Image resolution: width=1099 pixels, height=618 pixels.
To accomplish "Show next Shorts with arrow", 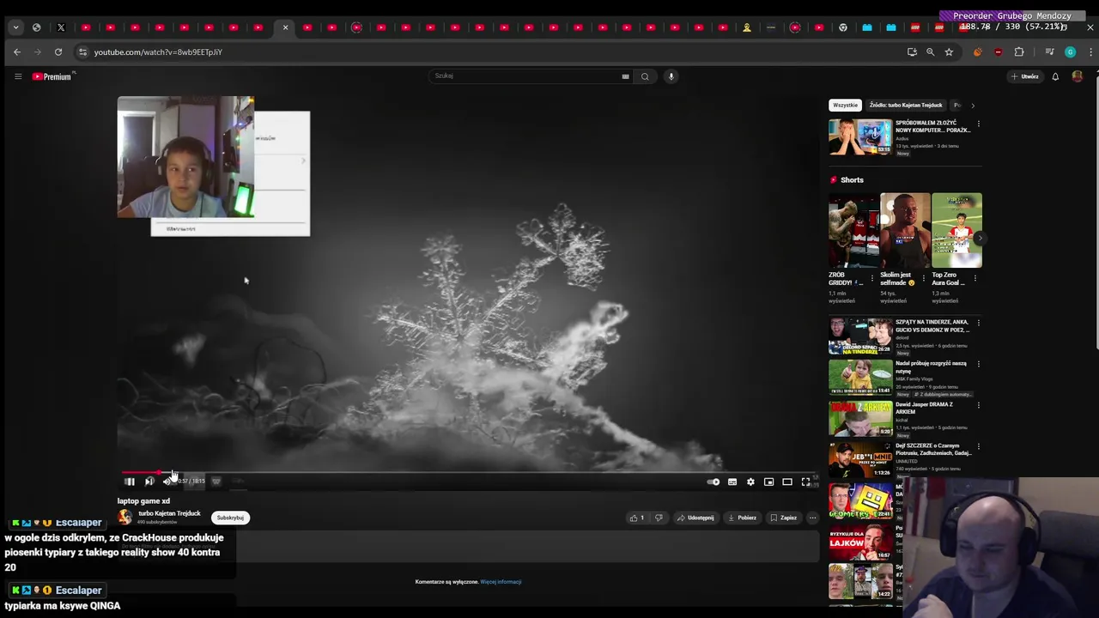I will [x=980, y=238].
